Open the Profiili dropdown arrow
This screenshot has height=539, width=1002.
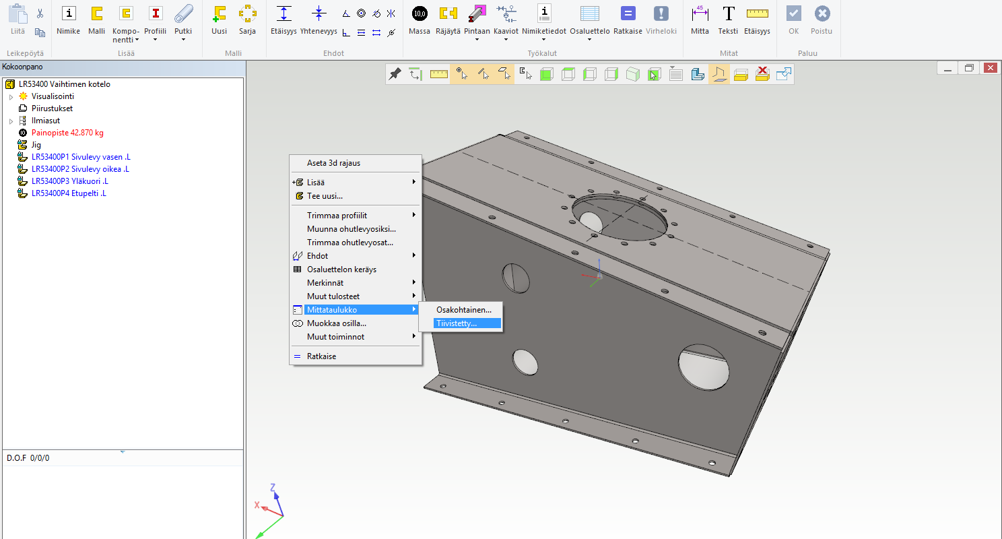(x=156, y=40)
